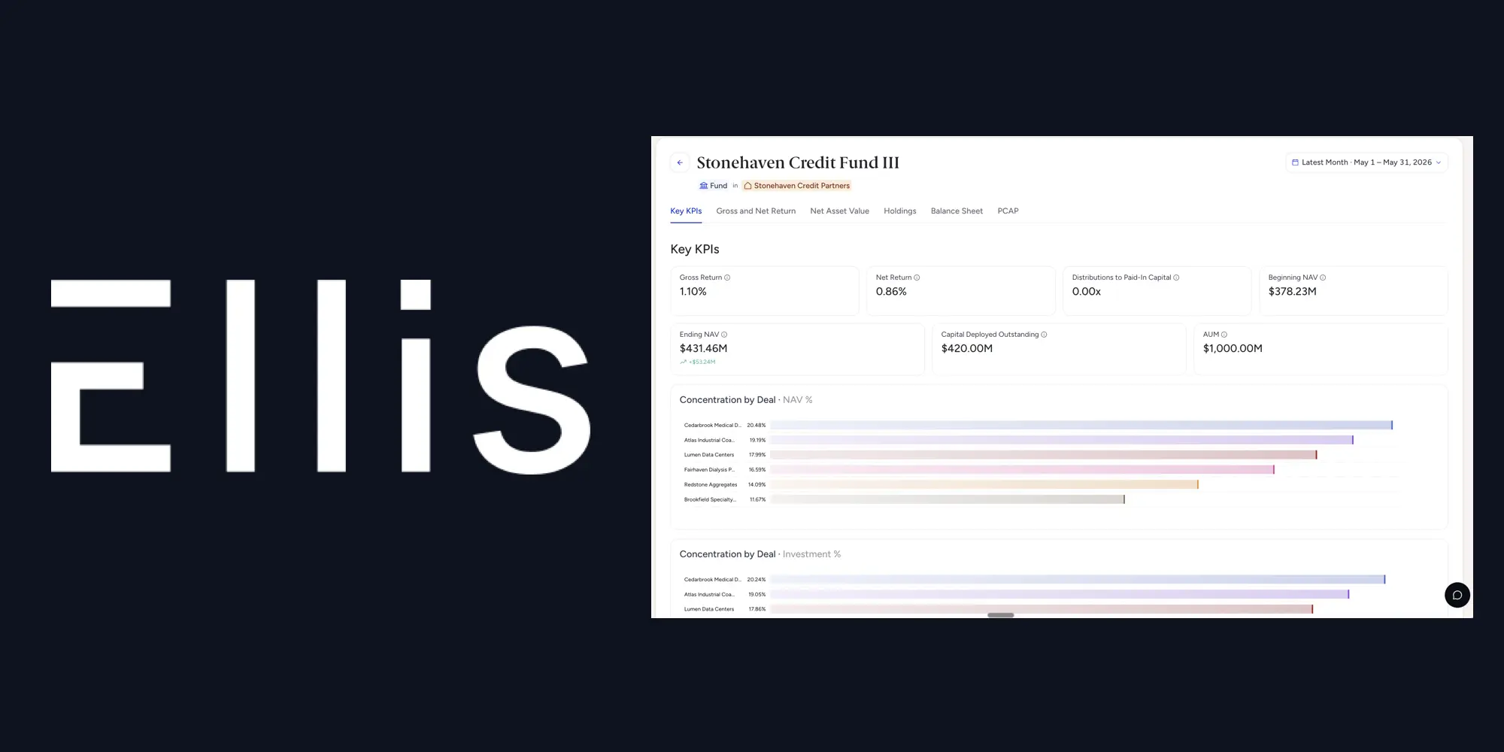
Task: Click the 20.48% value for Cedarbrook Medical
Action: pos(756,426)
